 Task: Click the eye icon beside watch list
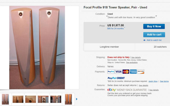click(144, 40)
